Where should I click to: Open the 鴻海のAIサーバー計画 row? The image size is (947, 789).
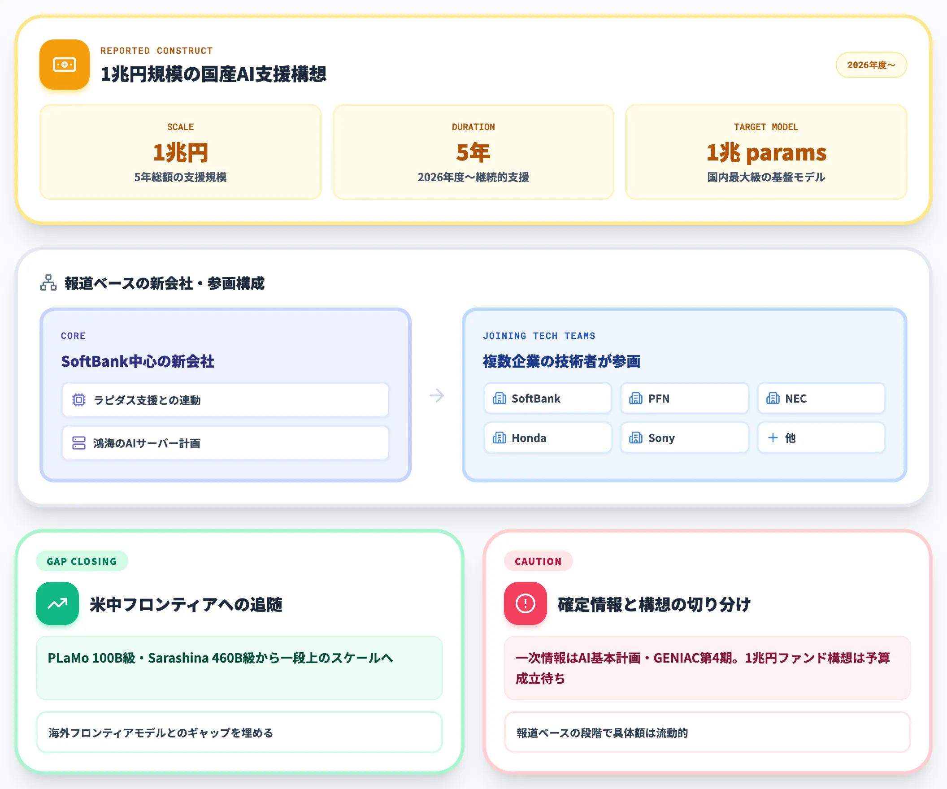click(x=226, y=443)
